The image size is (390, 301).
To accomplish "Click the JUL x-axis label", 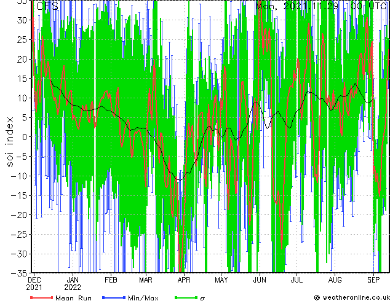I will tap(296, 280).
